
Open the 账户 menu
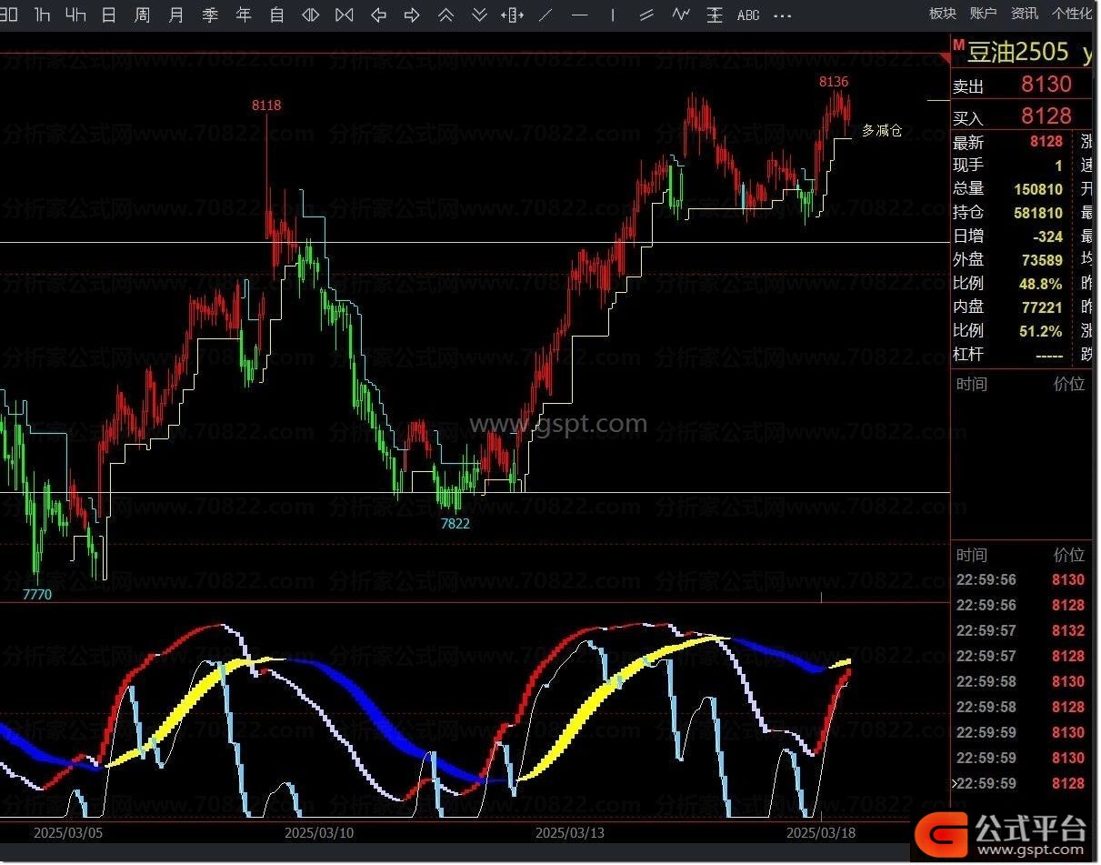[x=983, y=13]
